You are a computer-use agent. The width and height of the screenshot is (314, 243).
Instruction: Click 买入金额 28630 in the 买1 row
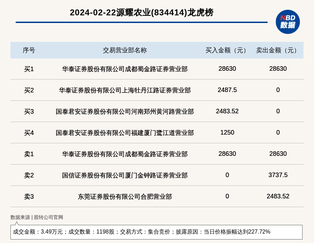point(227,69)
